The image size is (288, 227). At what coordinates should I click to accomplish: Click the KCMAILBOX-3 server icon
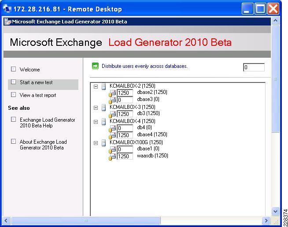click(104, 108)
